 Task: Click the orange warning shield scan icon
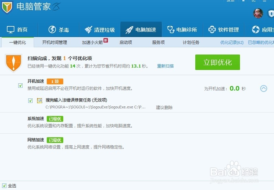[13, 63]
